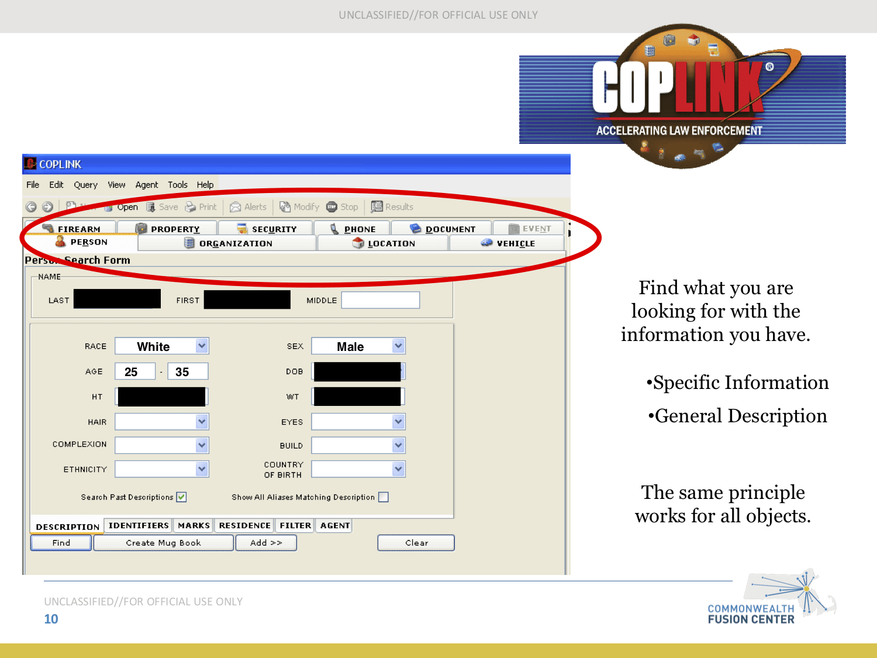Image resolution: width=877 pixels, height=658 pixels.
Task: Open the View menu
Action: [116, 185]
